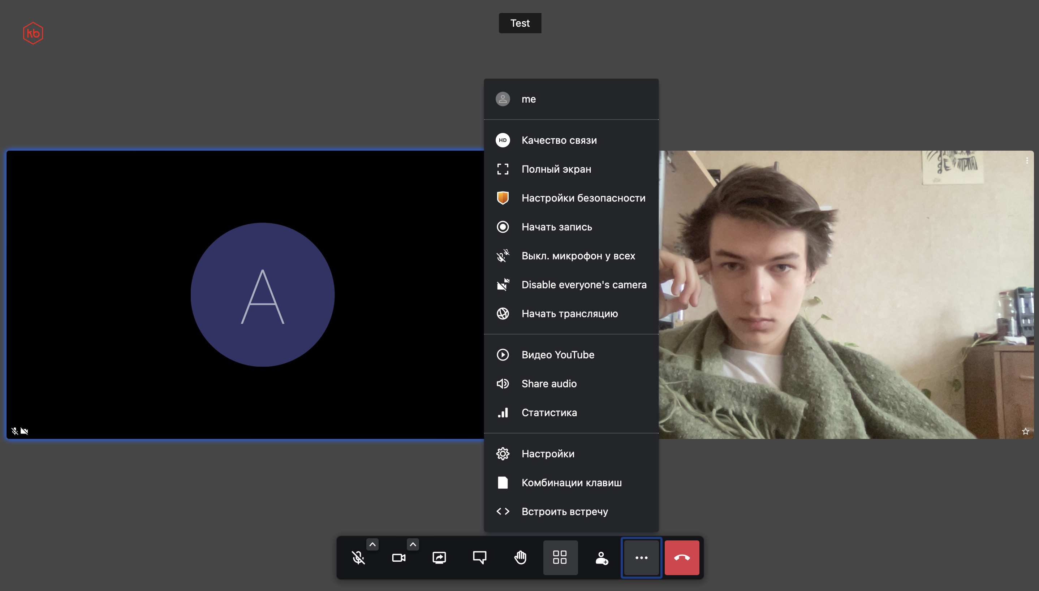Image resolution: width=1039 pixels, height=591 pixels.
Task: Click the participant's webcam video tile
Action: pyautogui.click(x=846, y=295)
